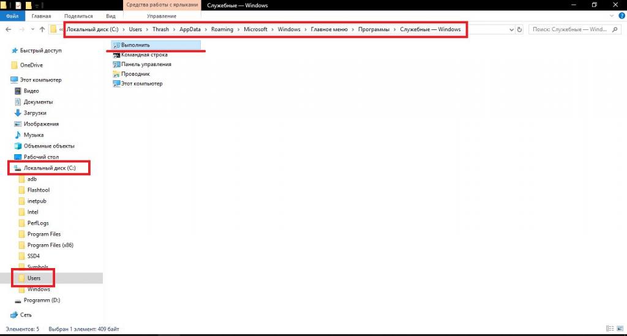Click the quick access new folder icon
This screenshot has width=627, height=336.
(x=28, y=5)
